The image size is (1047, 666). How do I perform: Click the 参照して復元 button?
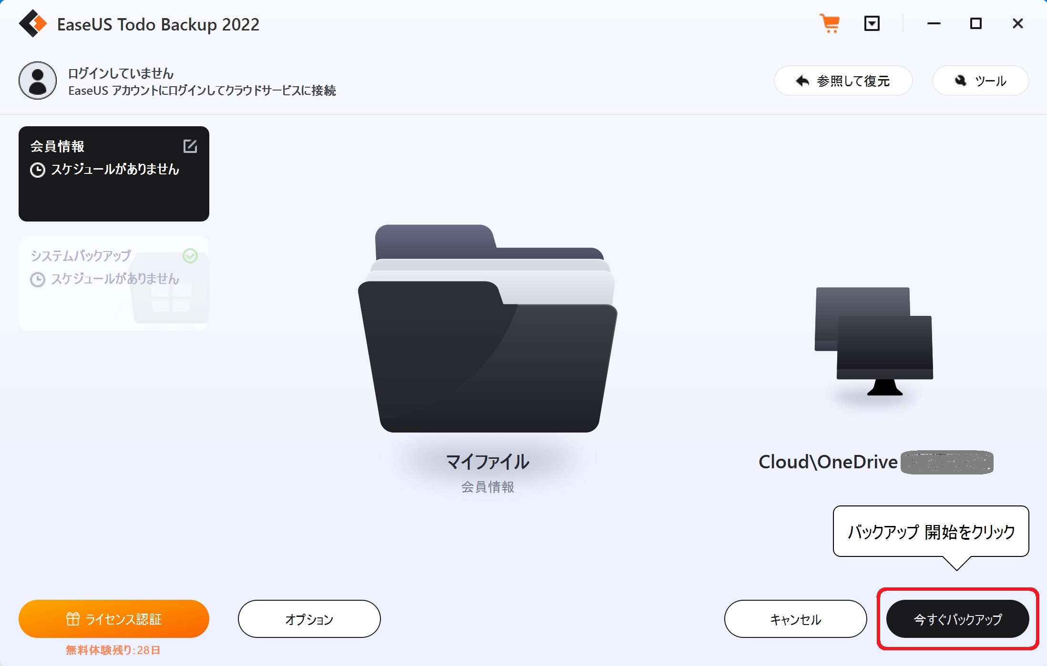843,81
